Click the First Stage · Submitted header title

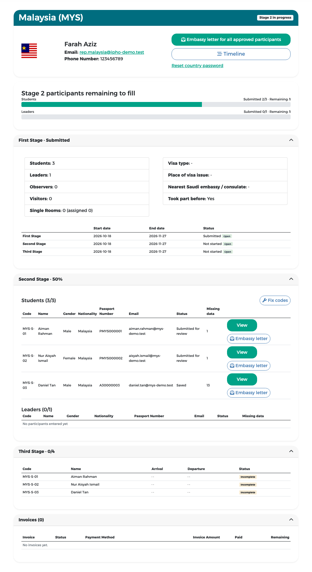click(44, 140)
